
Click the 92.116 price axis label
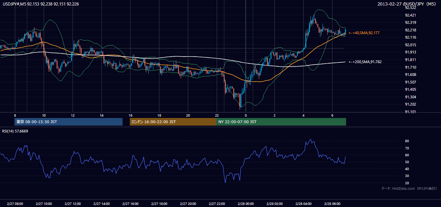pyautogui.click(x=411, y=37)
